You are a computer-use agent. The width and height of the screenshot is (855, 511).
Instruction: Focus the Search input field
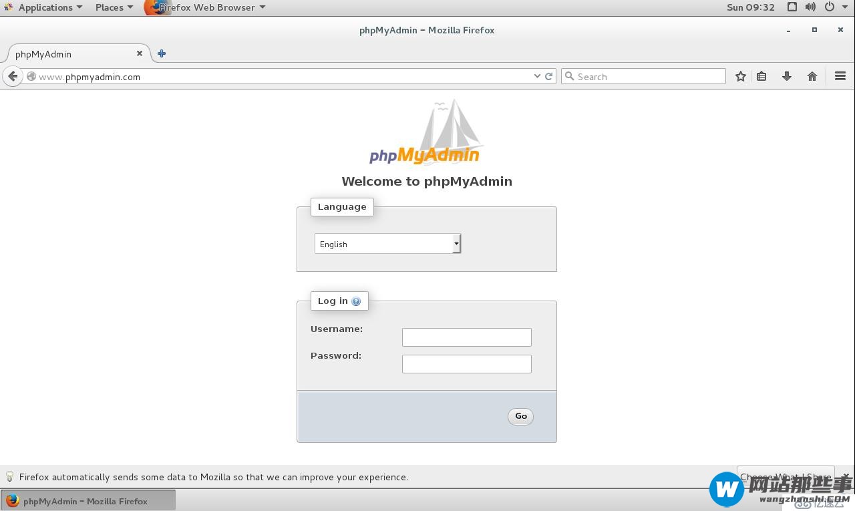643,76
